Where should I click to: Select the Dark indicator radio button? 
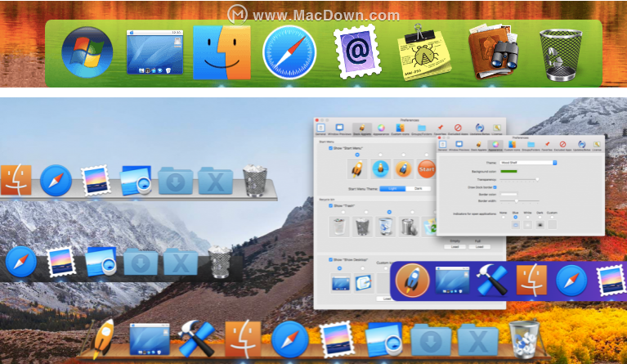pyautogui.click(x=540, y=218)
